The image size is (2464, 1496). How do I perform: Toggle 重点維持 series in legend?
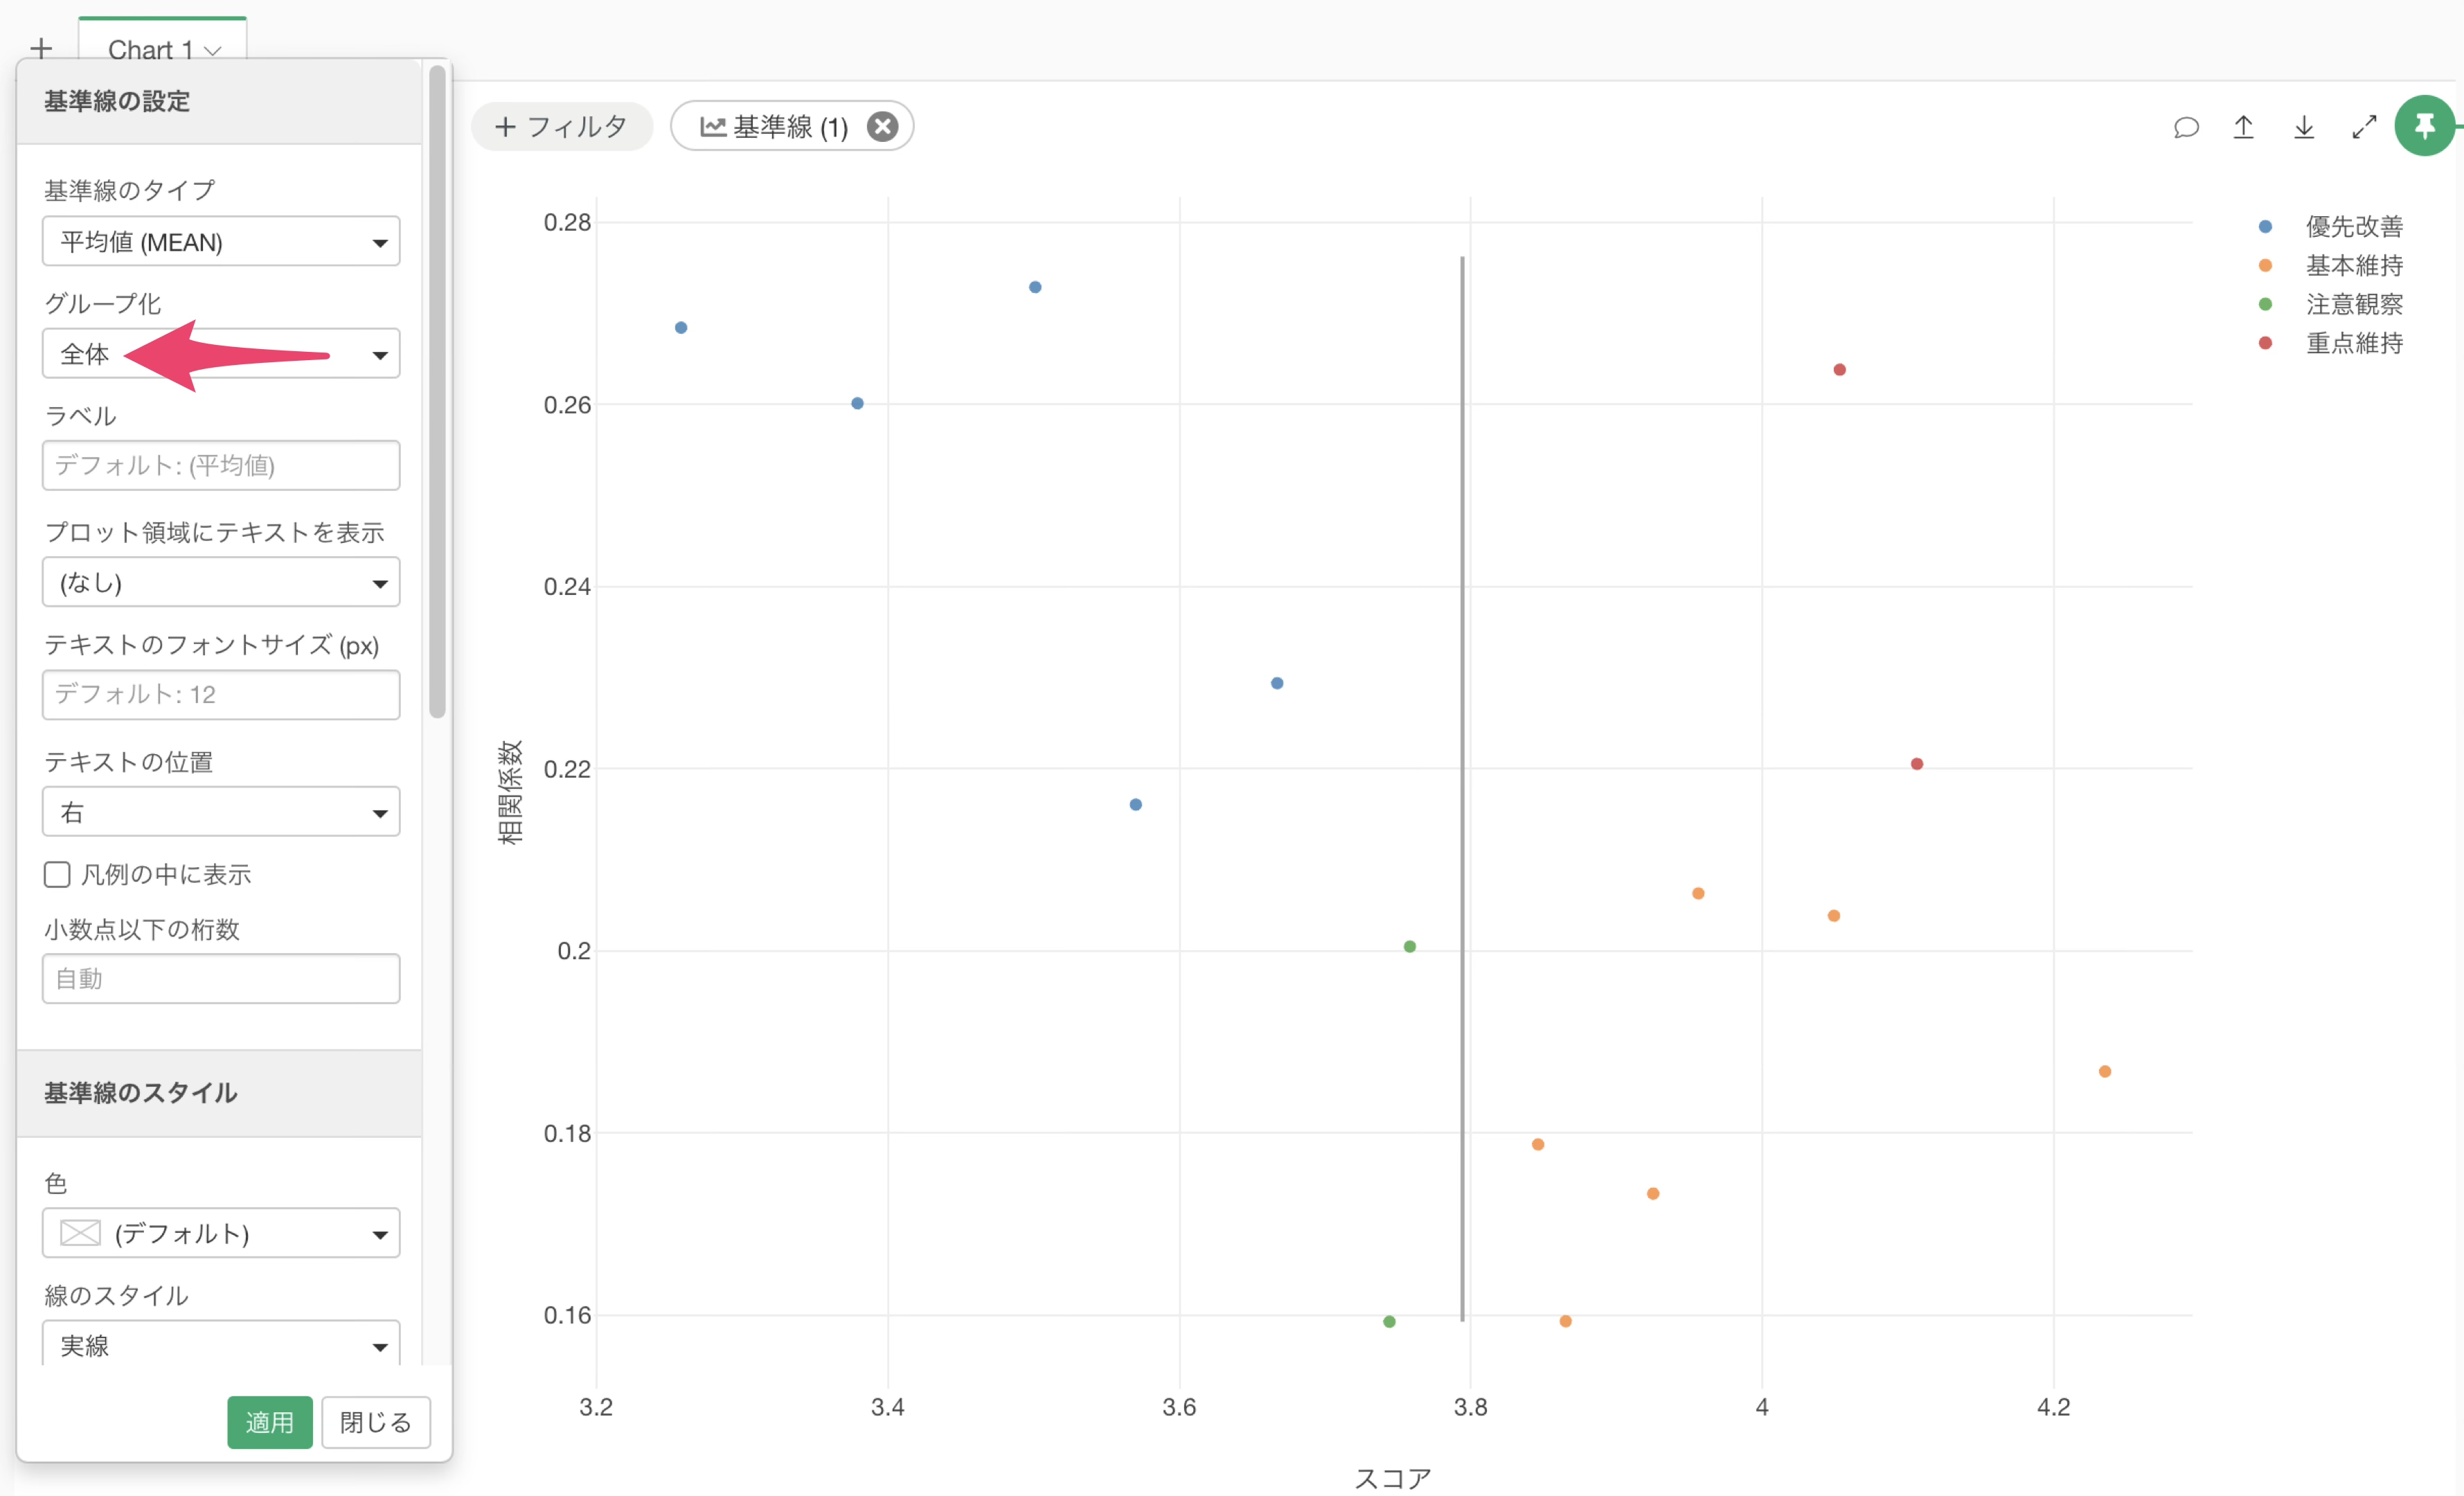click(x=2353, y=344)
